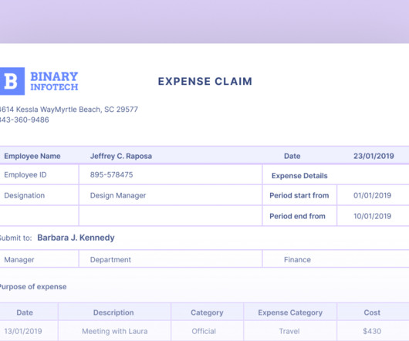This screenshot has height=341, width=409.
Task: Click the Description column header
Action: [x=113, y=312]
